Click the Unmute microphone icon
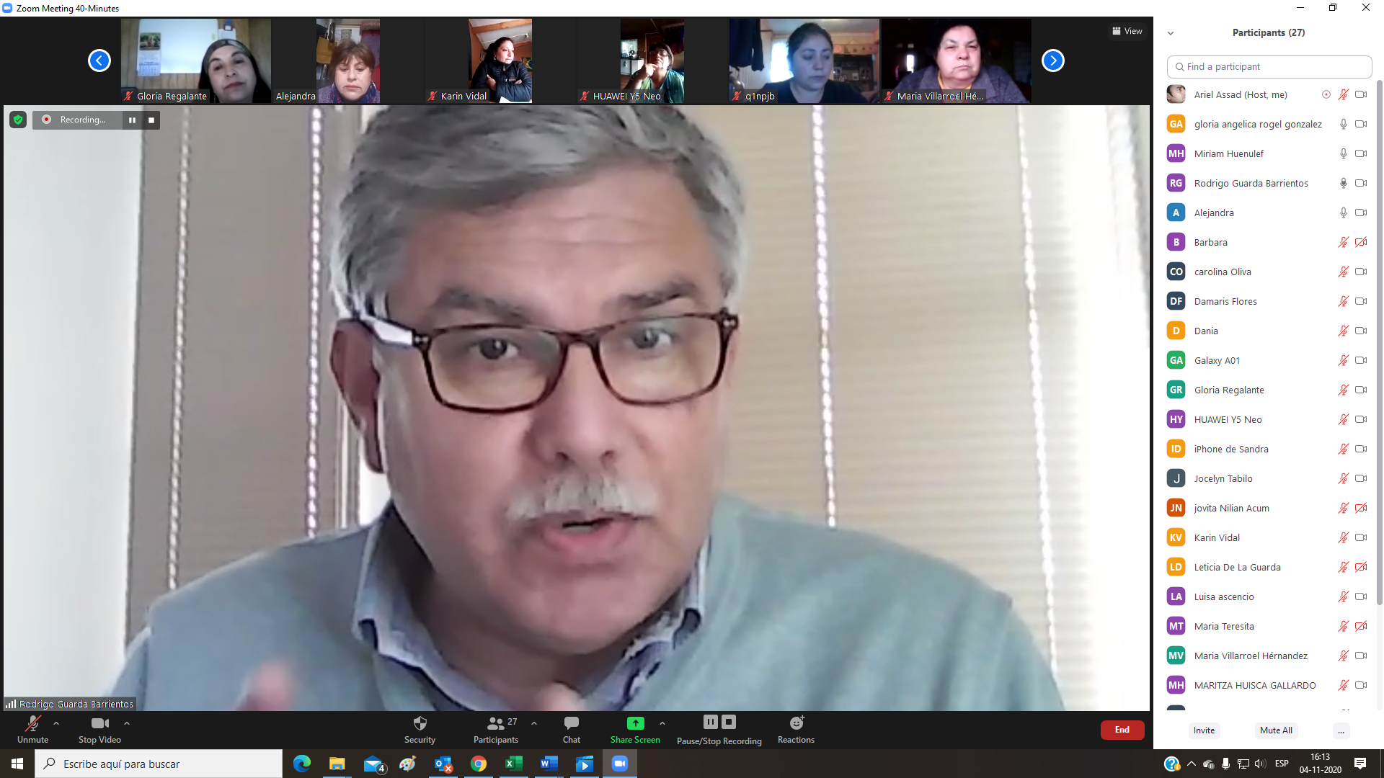 coord(32,723)
